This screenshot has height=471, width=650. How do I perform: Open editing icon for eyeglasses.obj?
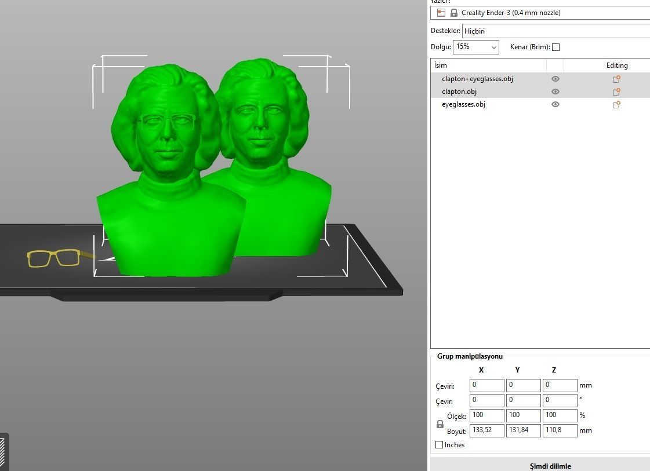616,104
